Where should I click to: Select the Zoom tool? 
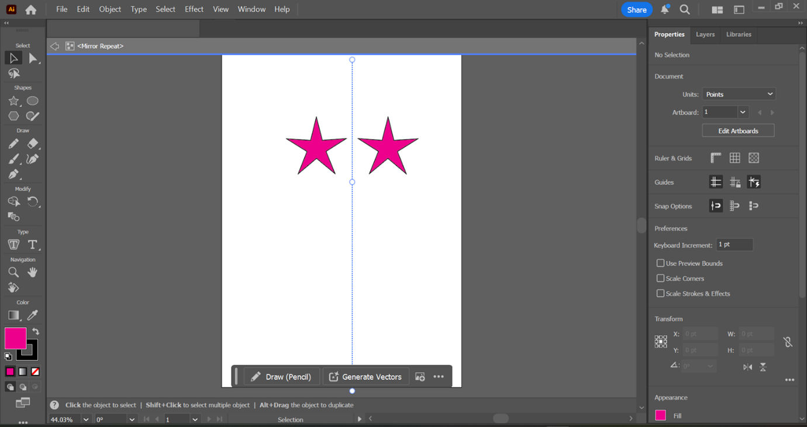coord(13,272)
